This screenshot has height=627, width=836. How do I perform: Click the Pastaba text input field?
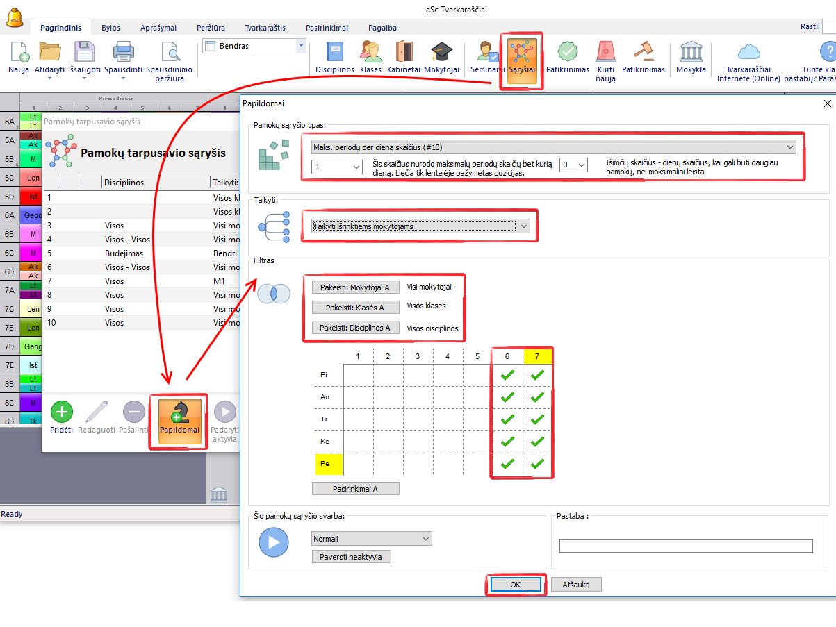685,546
